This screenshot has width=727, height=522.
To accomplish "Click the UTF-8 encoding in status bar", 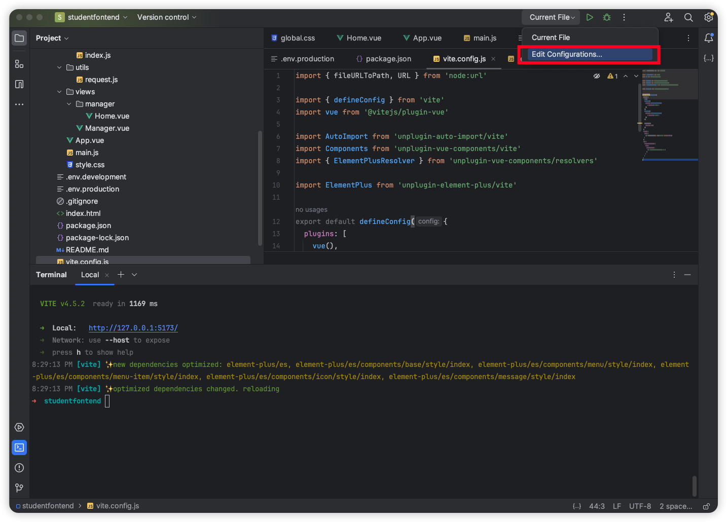I will tap(640, 506).
